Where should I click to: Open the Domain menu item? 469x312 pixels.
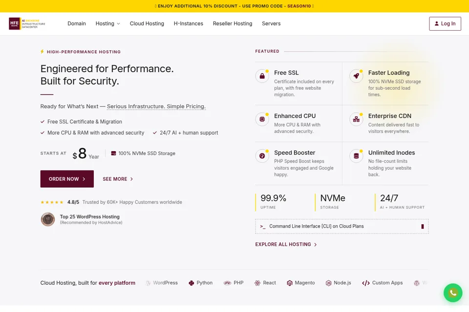77,23
